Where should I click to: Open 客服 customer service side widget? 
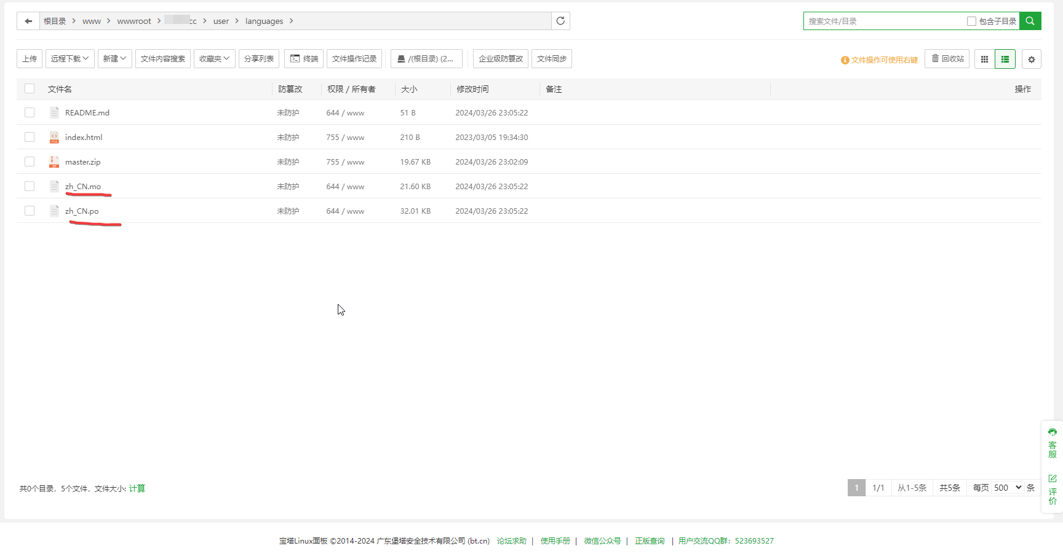[1053, 443]
